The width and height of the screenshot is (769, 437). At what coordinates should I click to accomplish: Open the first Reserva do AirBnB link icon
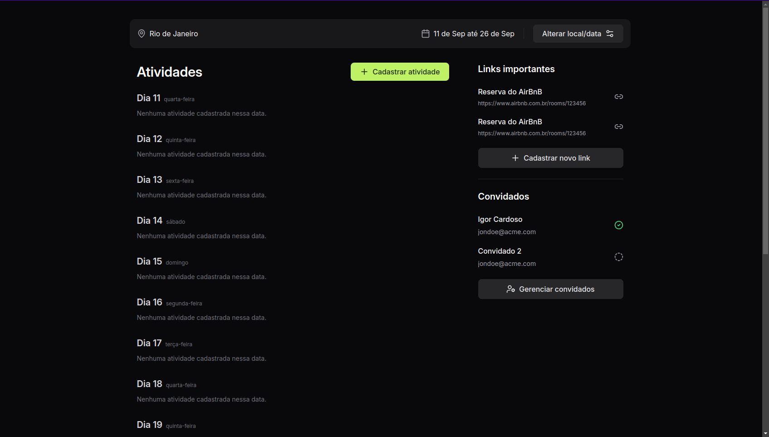click(618, 97)
